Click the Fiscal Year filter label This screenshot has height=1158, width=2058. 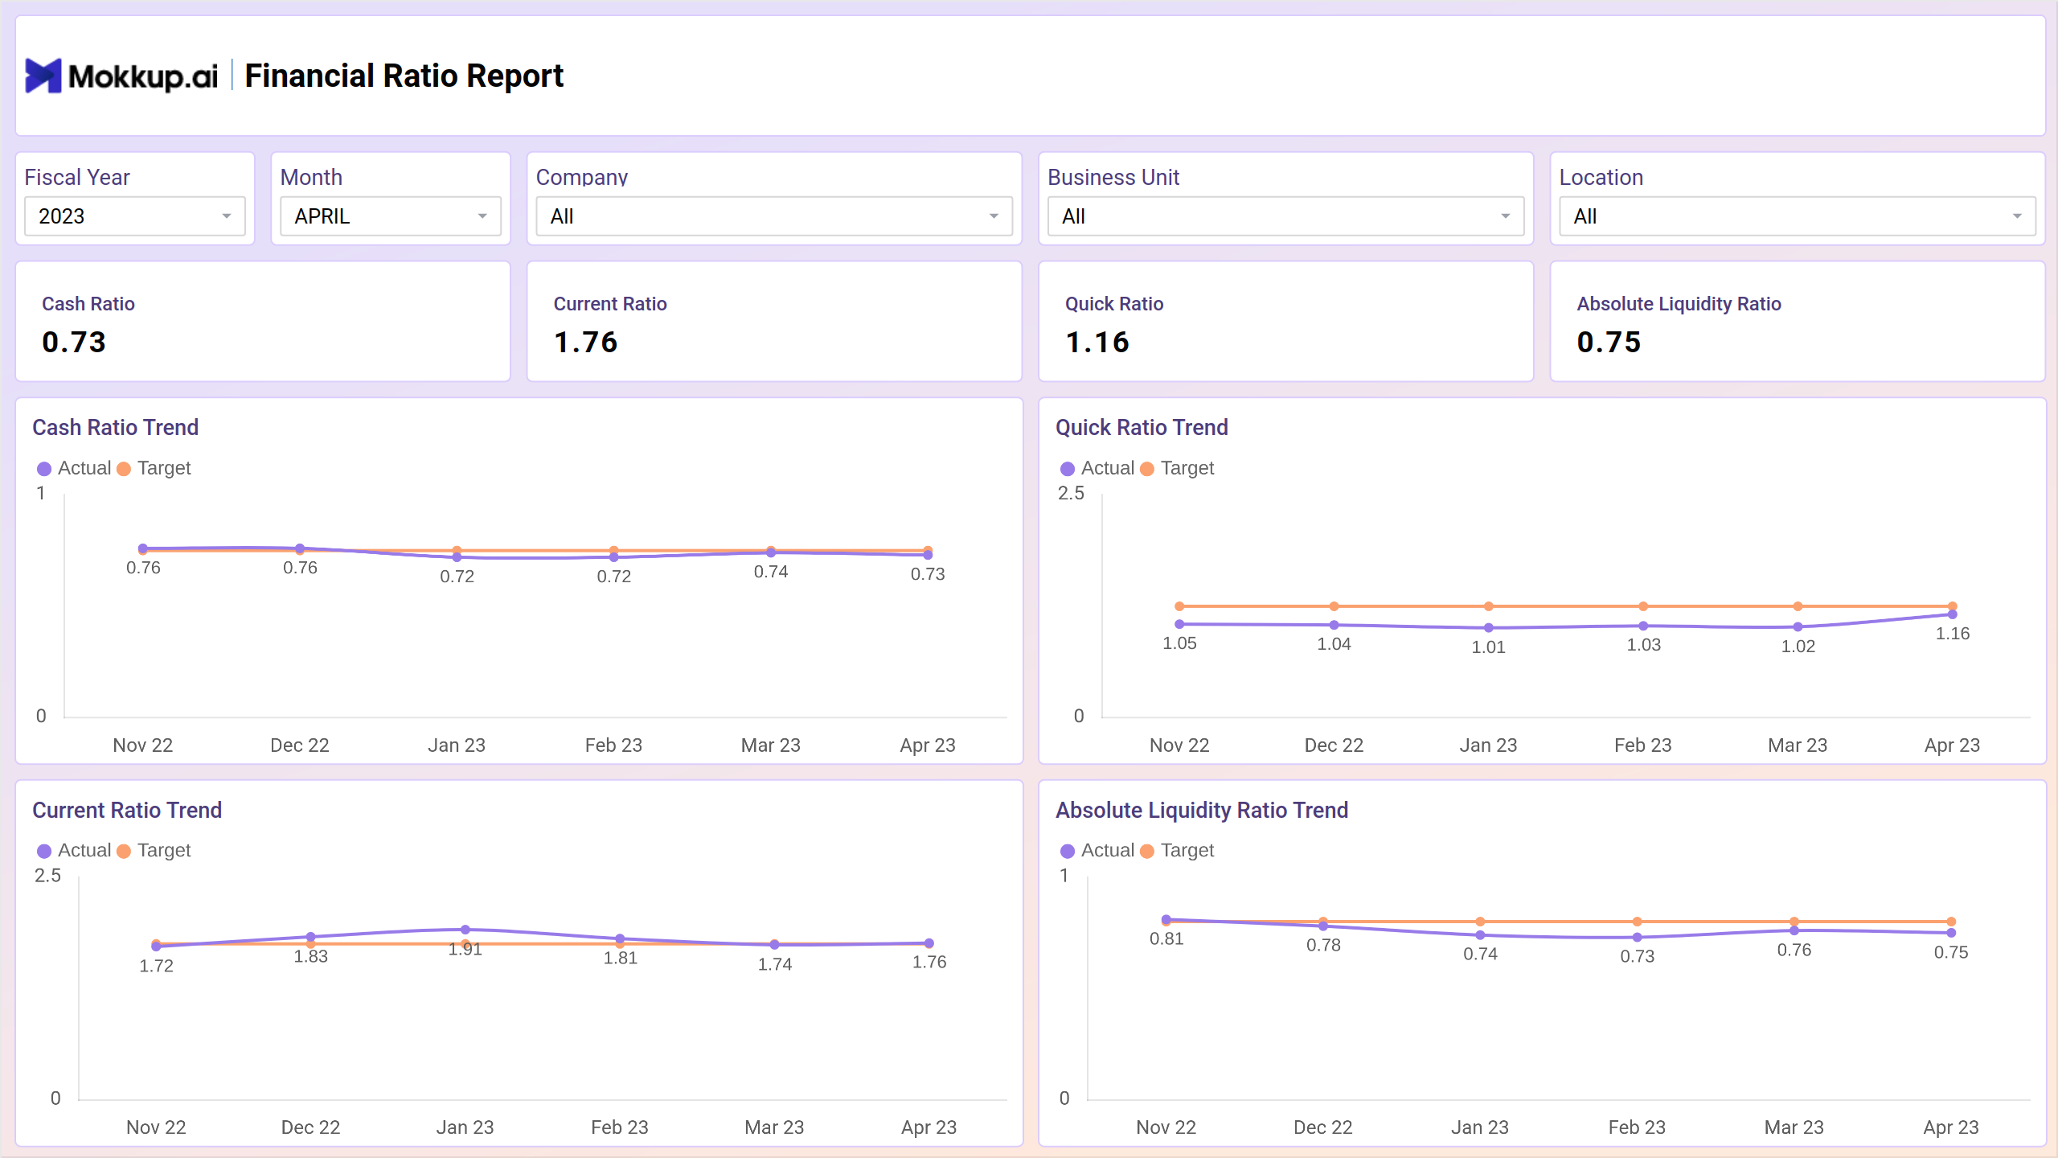pos(77,177)
